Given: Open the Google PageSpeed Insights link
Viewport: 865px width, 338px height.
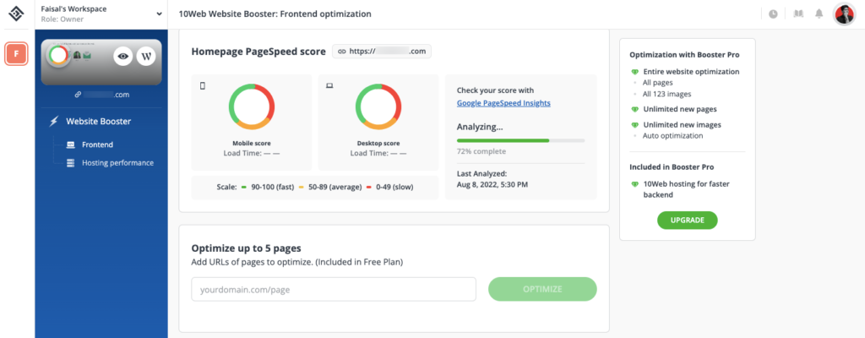Looking at the screenshot, I should click(503, 103).
